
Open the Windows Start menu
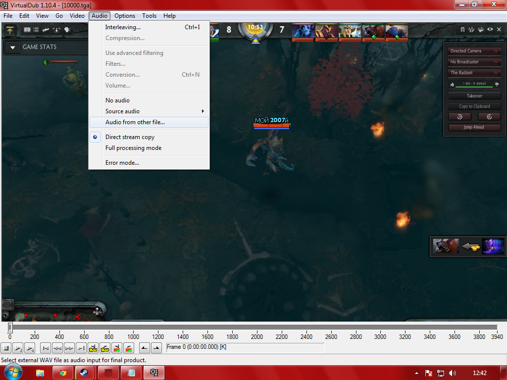(x=13, y=372)
